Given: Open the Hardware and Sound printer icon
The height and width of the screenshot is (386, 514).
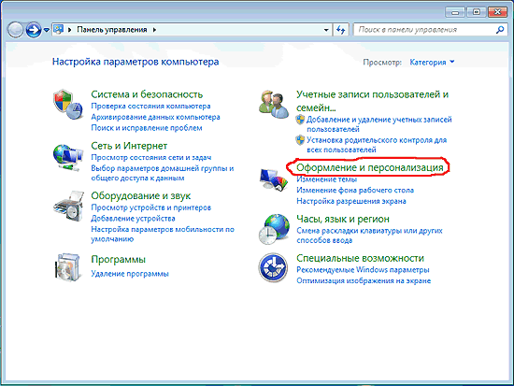Looking at the screenshot, I should tap(68, 206).
